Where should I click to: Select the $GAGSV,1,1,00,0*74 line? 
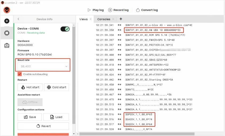[x=139, y=119]
